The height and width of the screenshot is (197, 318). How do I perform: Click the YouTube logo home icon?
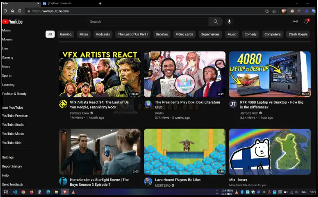[x=12, y=22]
